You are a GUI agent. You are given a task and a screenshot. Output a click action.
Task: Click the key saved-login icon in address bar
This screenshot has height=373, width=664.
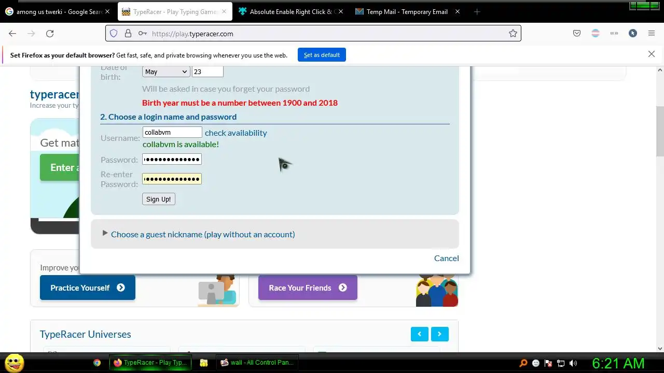(x=142, y=33)
